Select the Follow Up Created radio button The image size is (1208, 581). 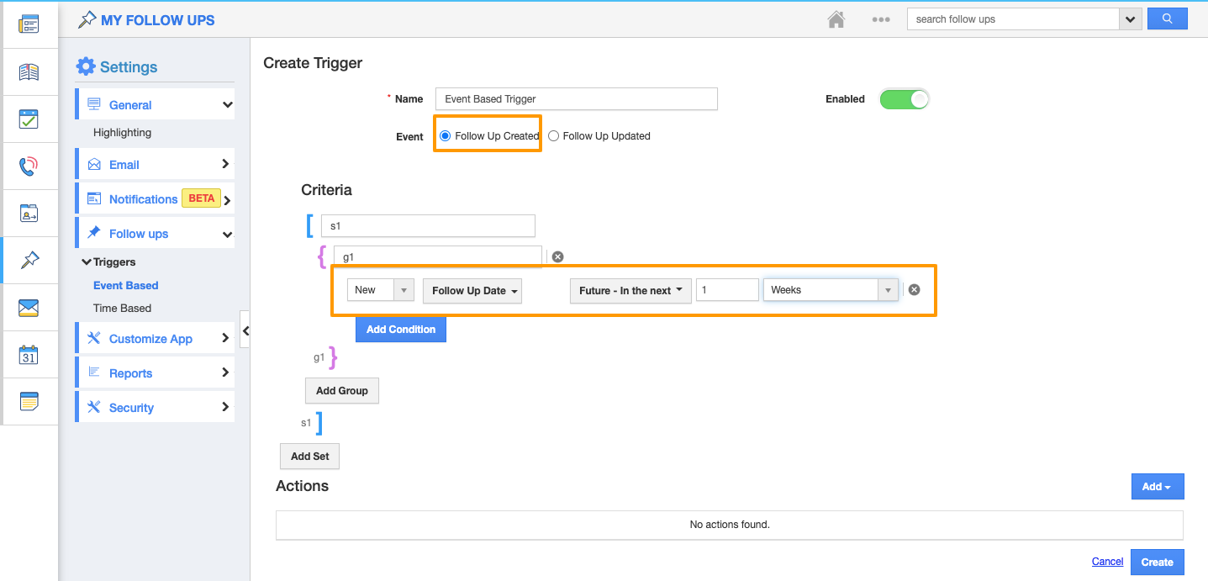[x=446, y=136]
